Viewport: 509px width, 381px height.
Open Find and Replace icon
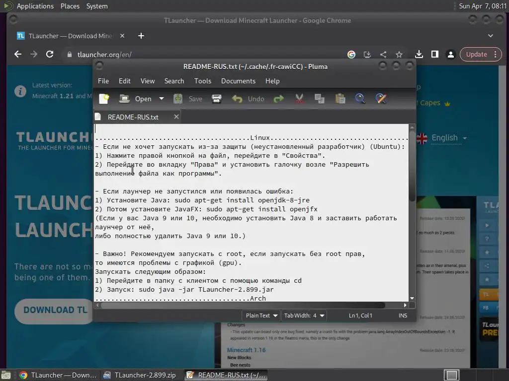(x=381, y=99)
